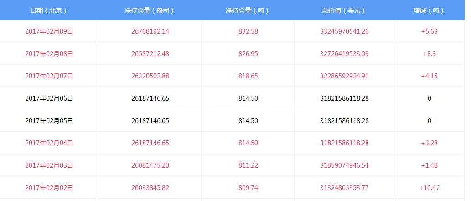Select the tonnage value 818.65
This screenshot has height=201, width=471.
coord(248,76)
